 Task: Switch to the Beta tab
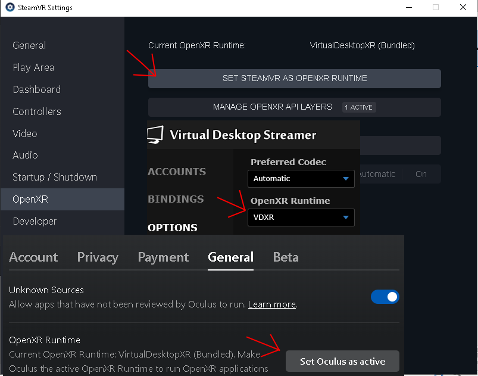[x=286, y=257]
